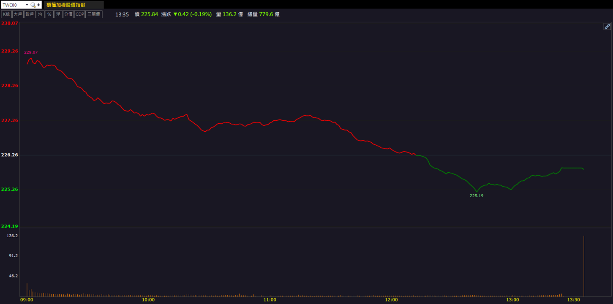Click the 229.07 high price label
The image size is (613, 304).
click(31, 52)
